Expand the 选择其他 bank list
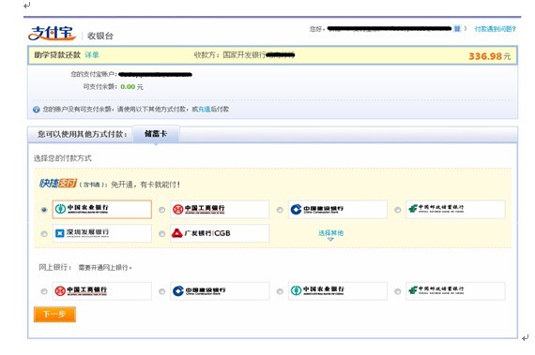The image size is (535, 355). [x=330, y=233]
